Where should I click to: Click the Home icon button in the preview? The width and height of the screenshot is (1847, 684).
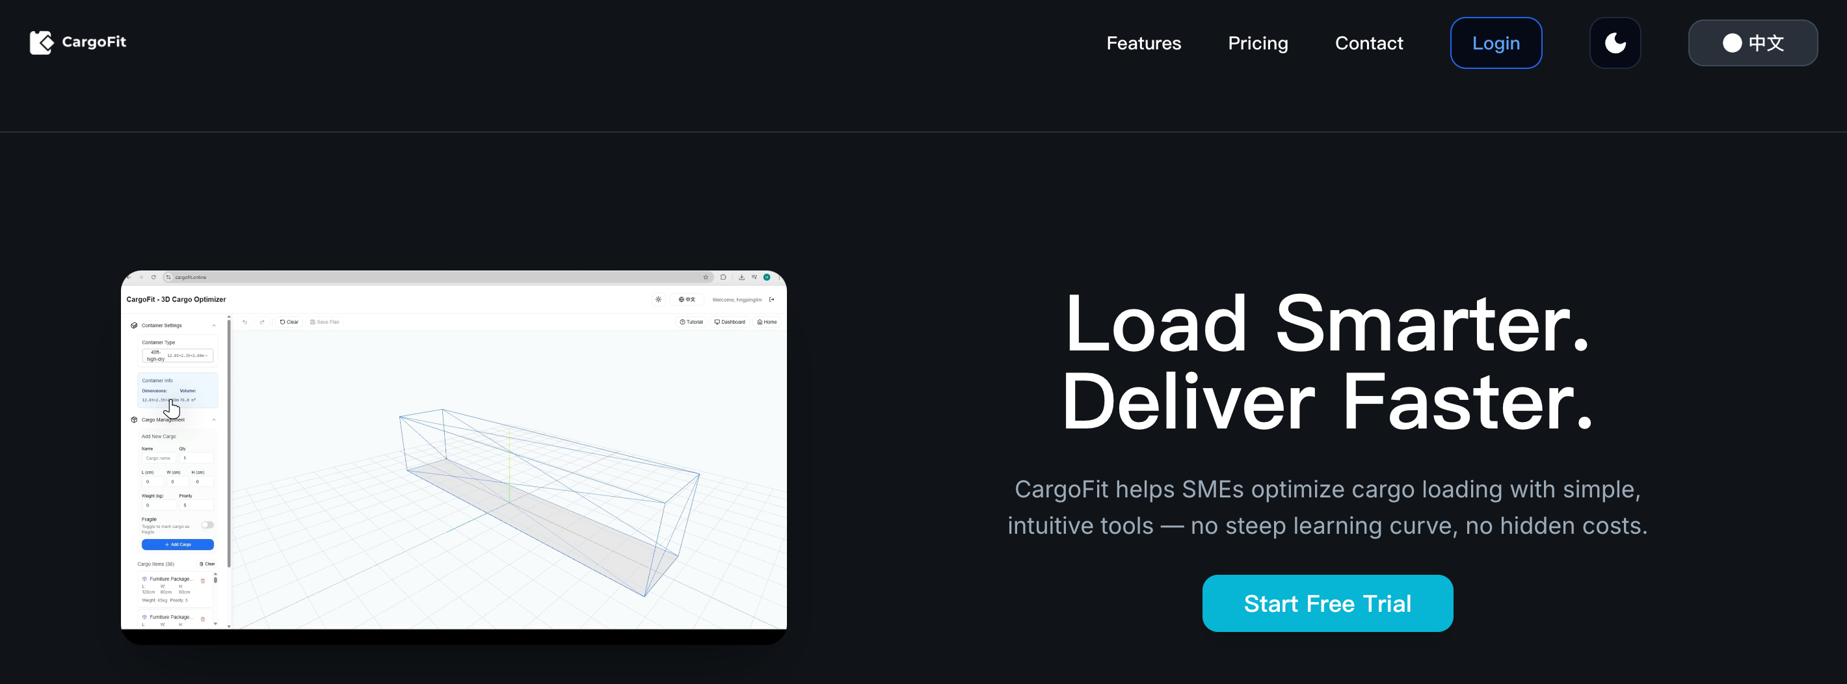pyautogui.click(x=767, y=322)
